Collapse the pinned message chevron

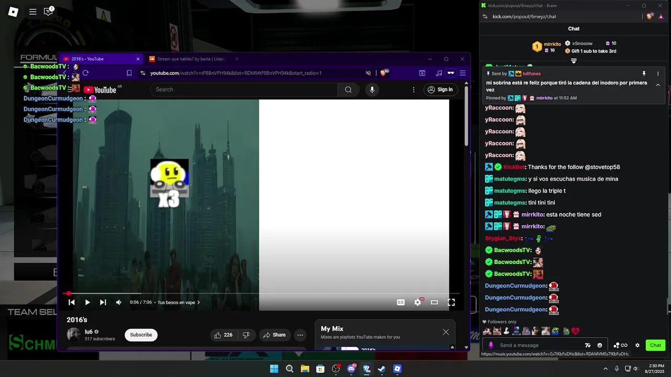click(658, 85)
